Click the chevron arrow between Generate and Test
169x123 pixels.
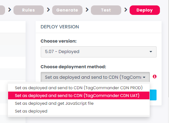pyautogui.click(x=87, y=10)
